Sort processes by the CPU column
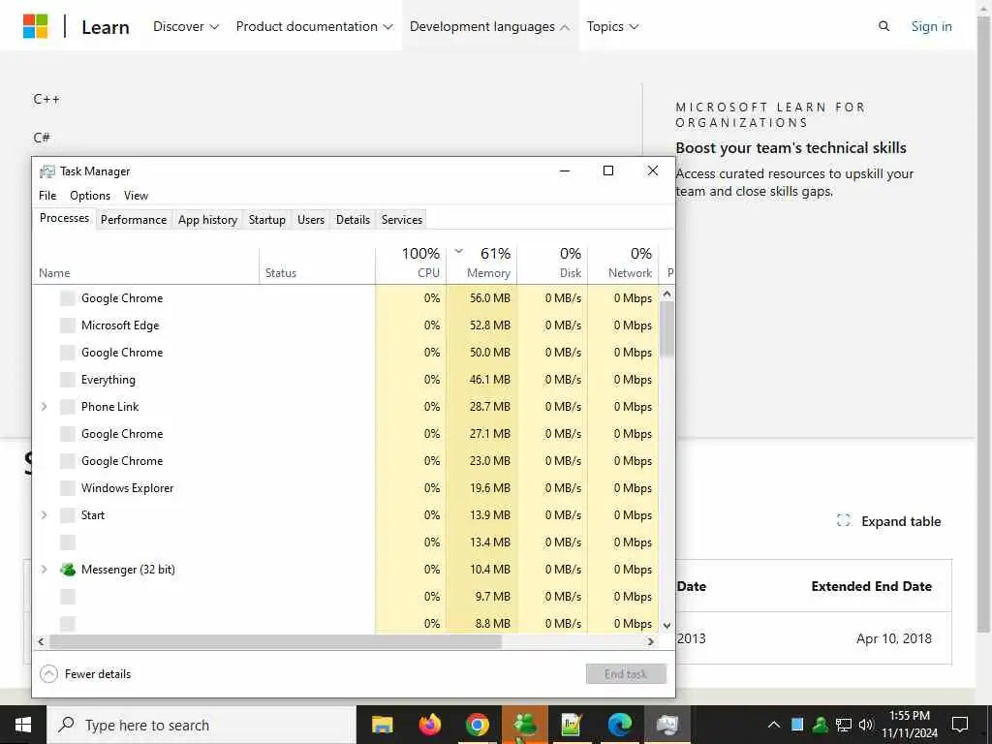 (411, 263)
